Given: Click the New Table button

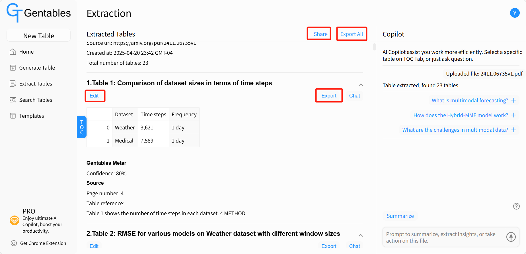Looking at the screenshot, I should pos(38,36).
